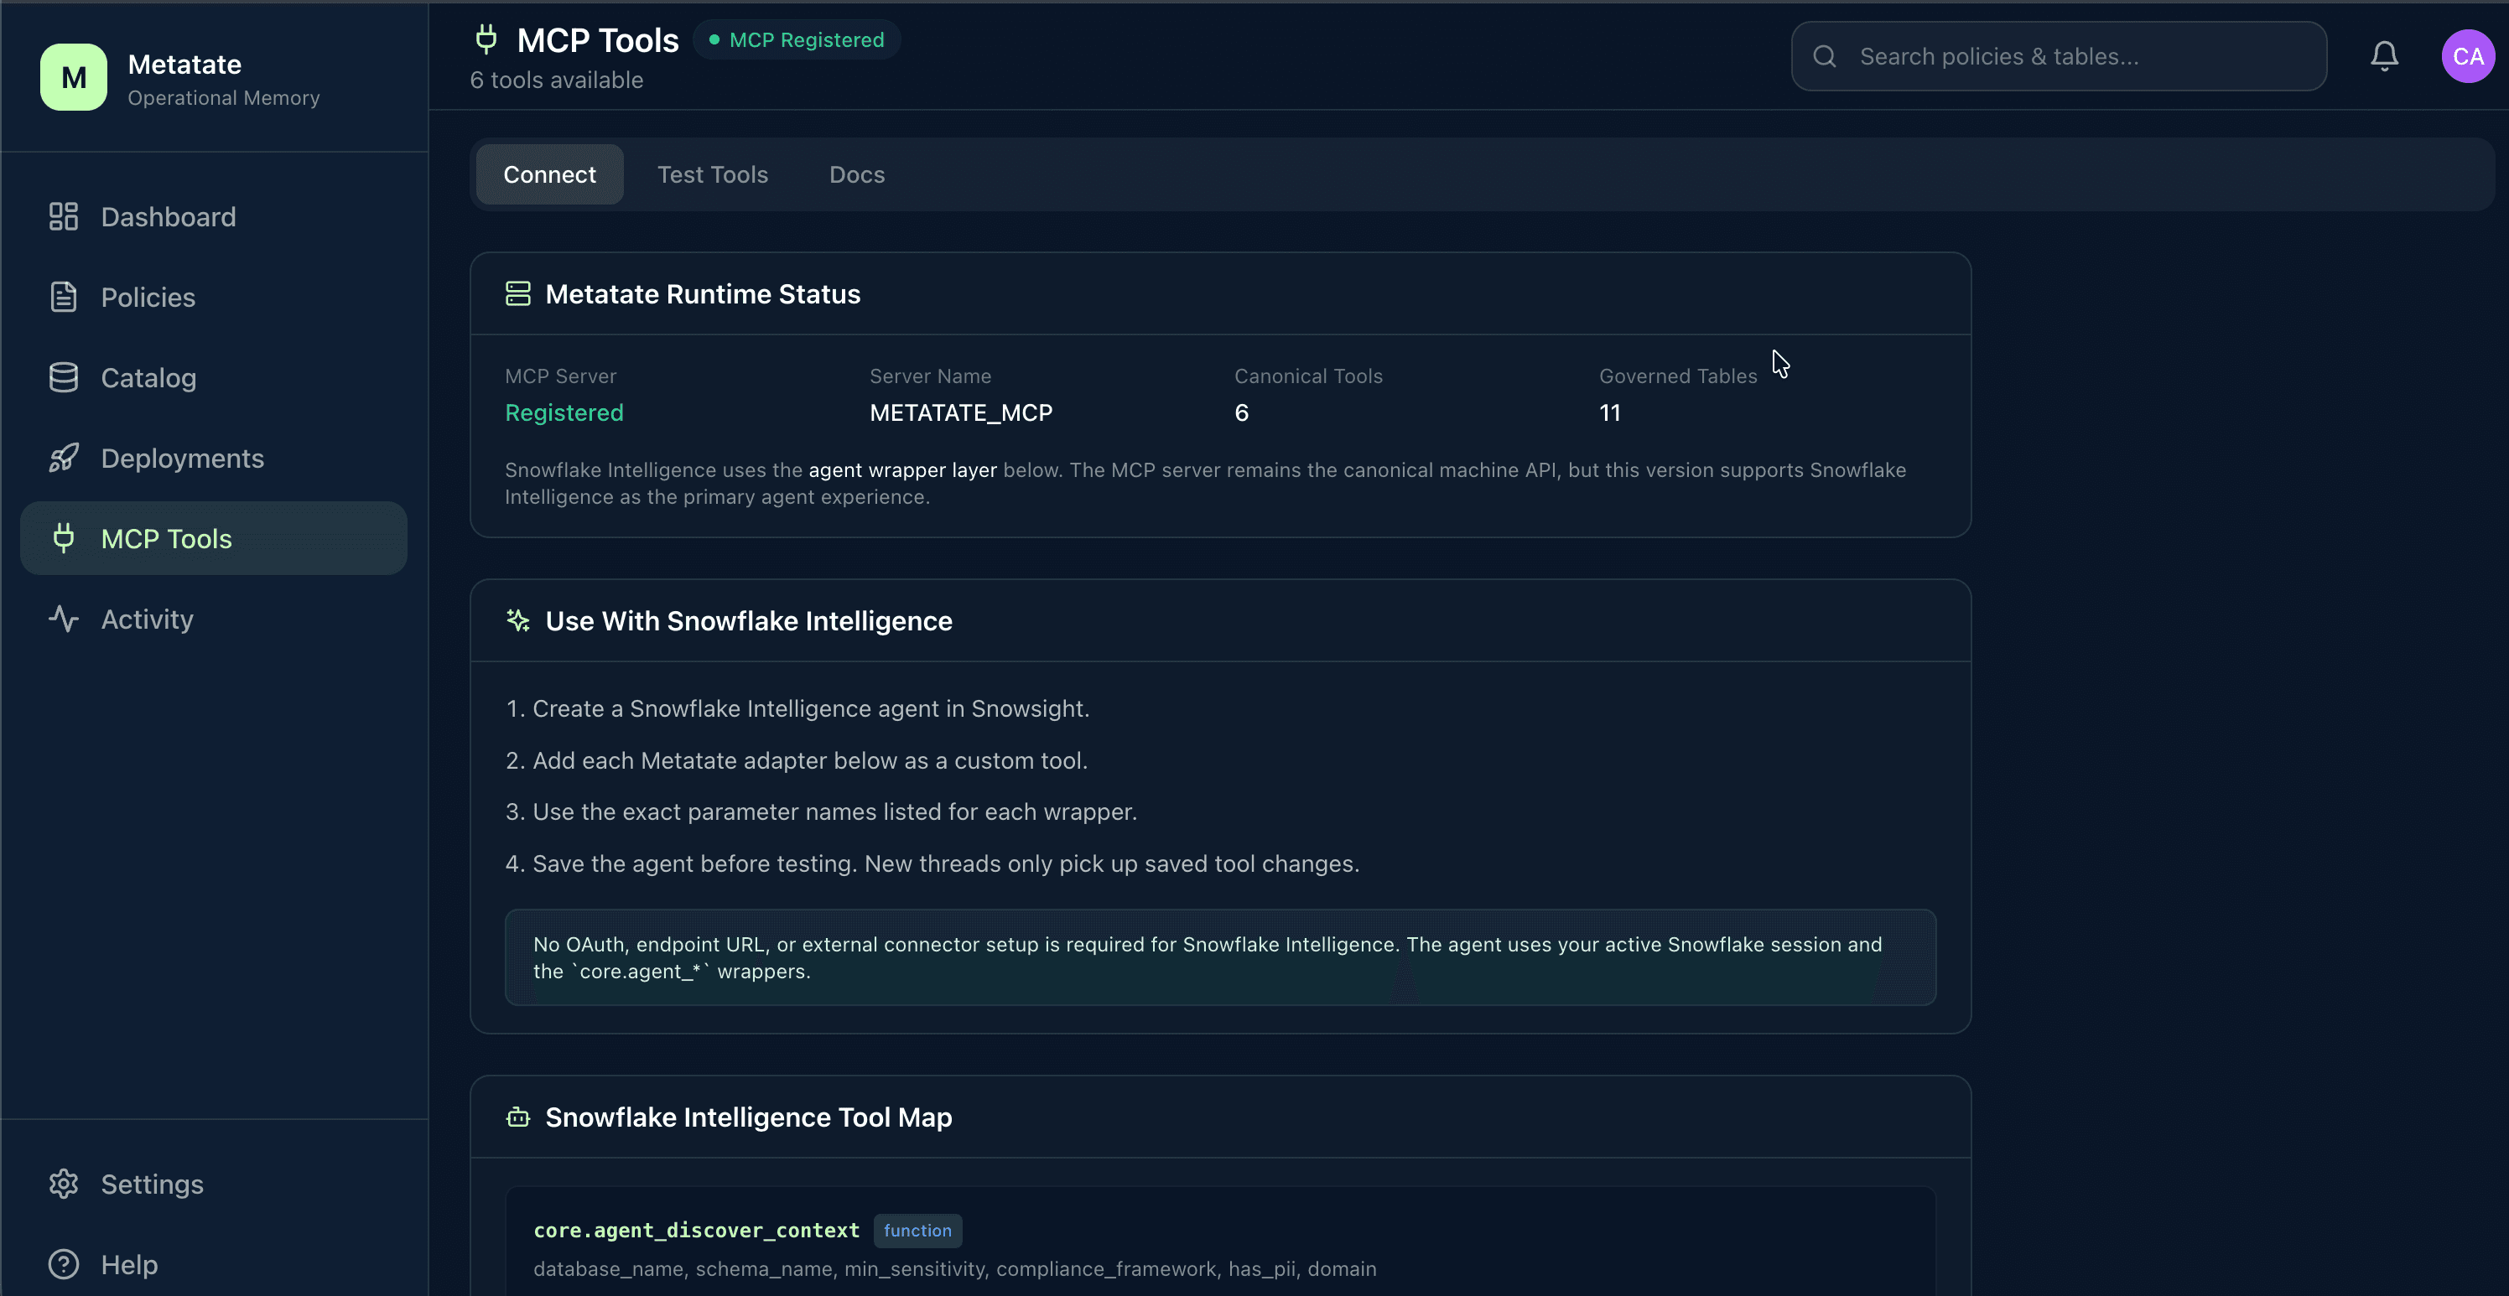
Task: Open Catalog via the database icon
Action: click(65, 377)
